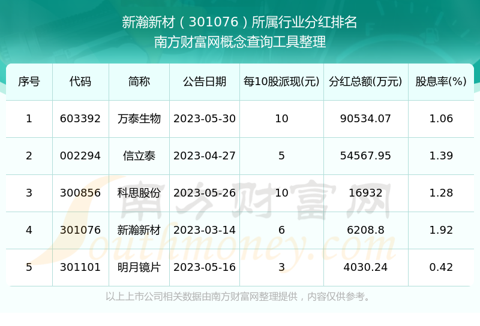Select the 分红总额(万元) column header
This screenshot has width=480, height=326.
pyautogui.click(x=365, y=81)
